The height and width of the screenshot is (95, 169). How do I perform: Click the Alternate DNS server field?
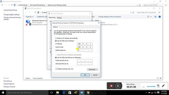[85, 64]
